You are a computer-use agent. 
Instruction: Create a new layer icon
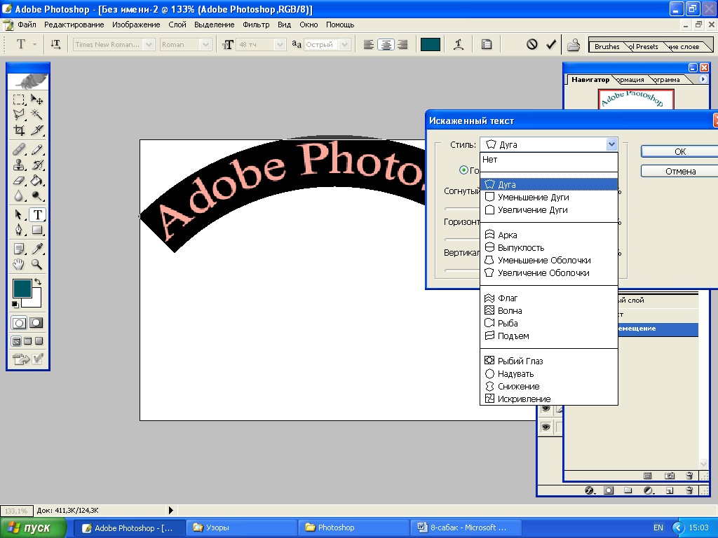coord(670,490)
